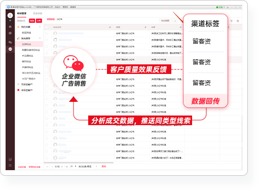Click the page number jump input field
The width and height of the screenshot is (259, 190).
[x=96, y=167]
